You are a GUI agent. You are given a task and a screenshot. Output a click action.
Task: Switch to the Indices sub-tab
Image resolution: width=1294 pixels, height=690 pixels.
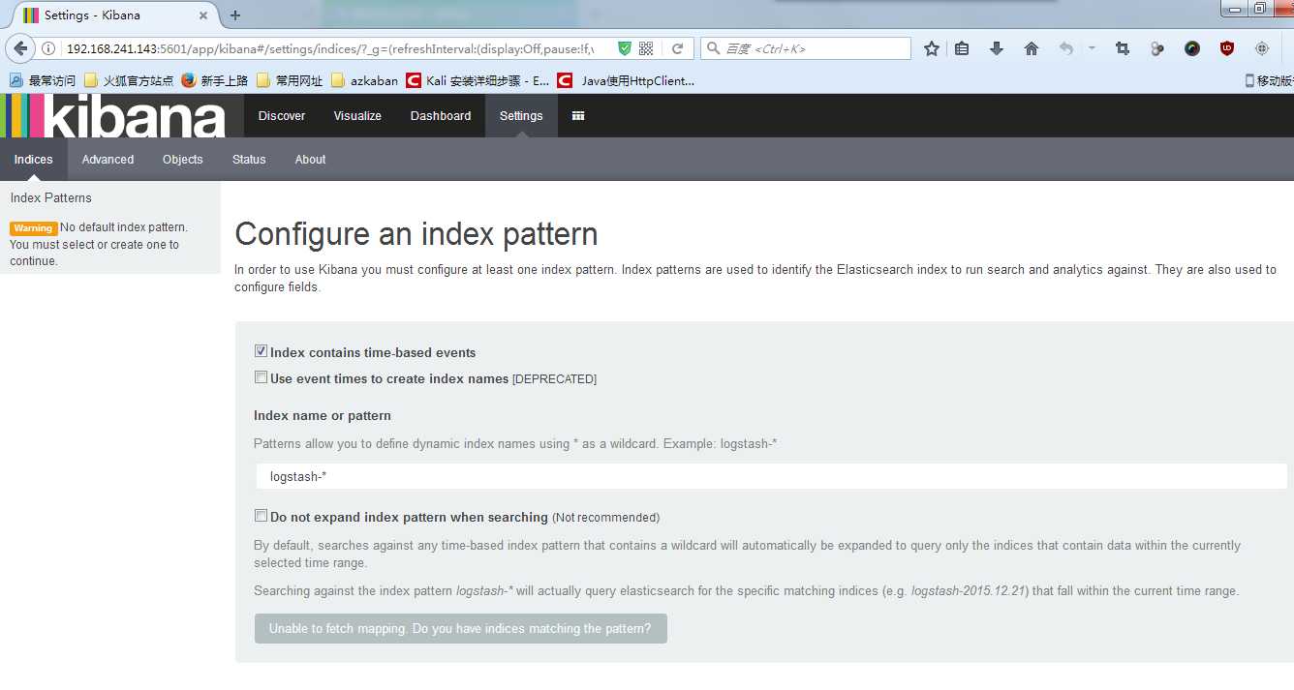click(x=34, y=159)
